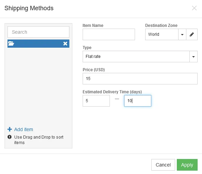Click the Item Name label

[93, 26]
